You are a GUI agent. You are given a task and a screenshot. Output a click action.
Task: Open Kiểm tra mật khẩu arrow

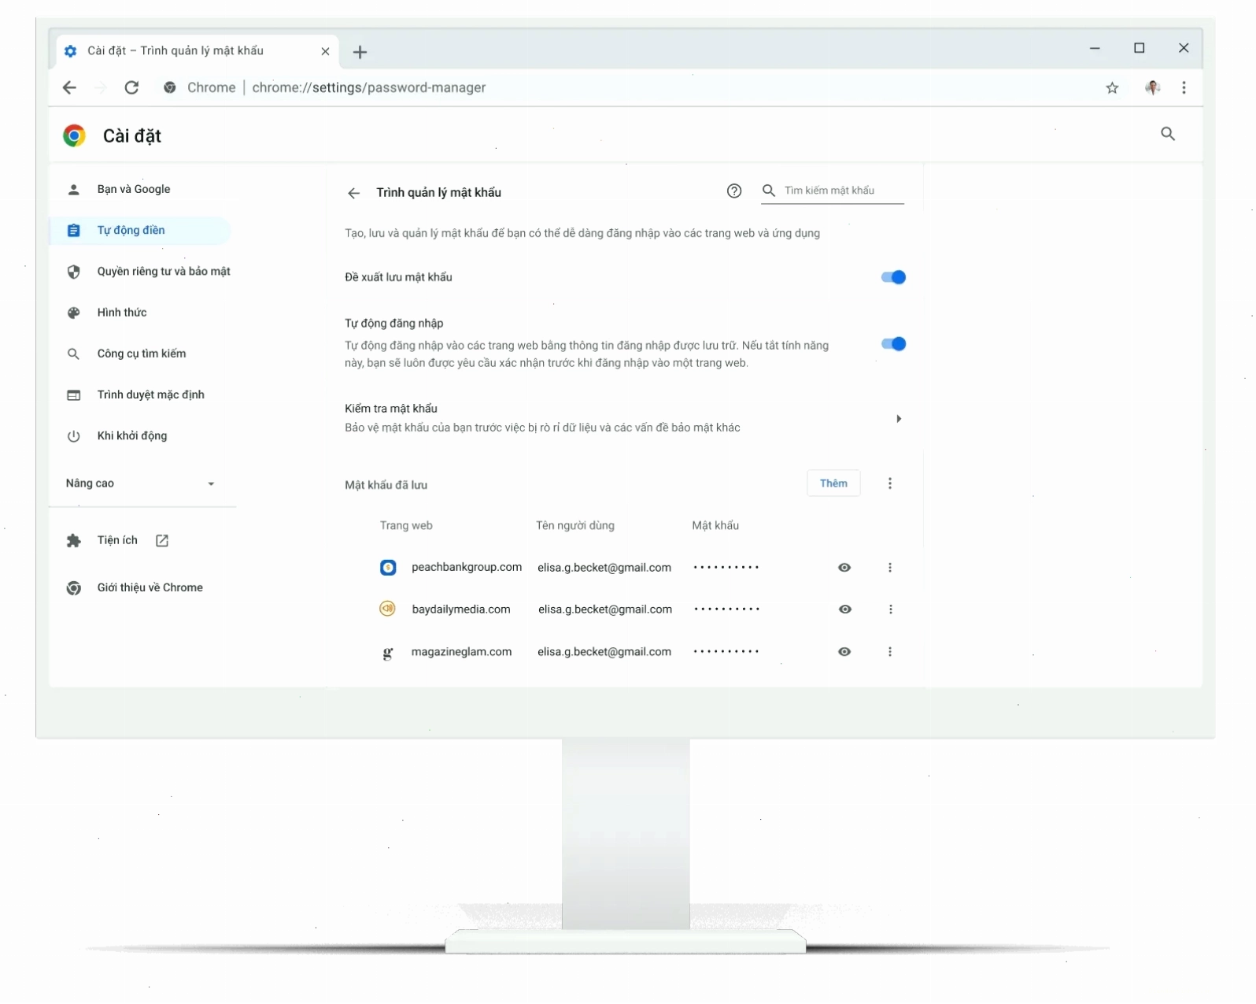point(899,419)
